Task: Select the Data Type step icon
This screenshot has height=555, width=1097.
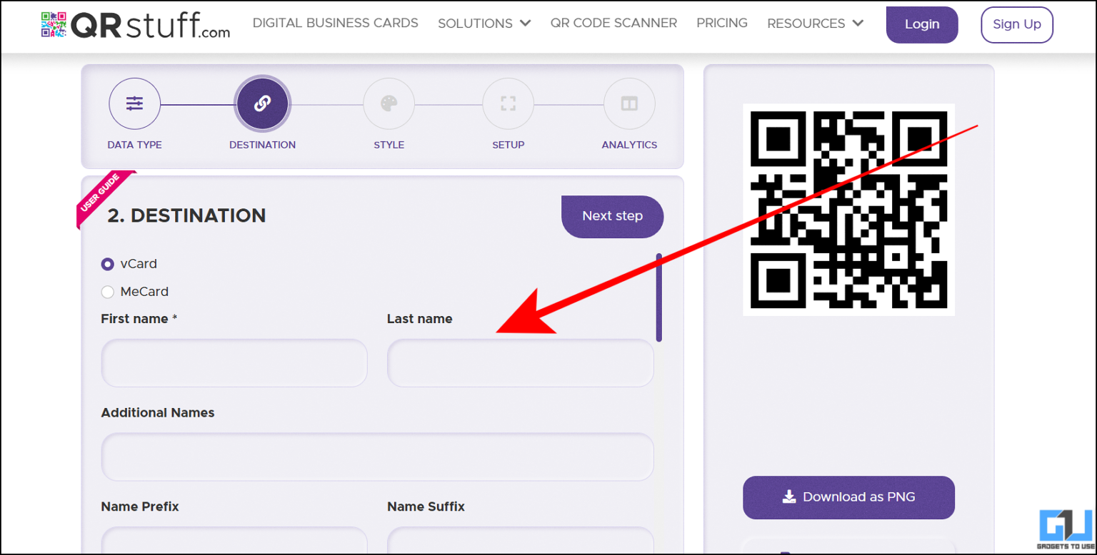Action: pyautogui.click(x=134, y=103)
